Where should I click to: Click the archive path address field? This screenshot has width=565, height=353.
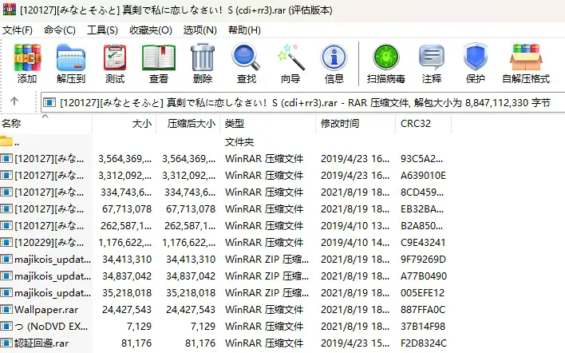pos(302,103)
